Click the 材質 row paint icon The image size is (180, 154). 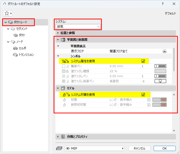pos(65,100)
